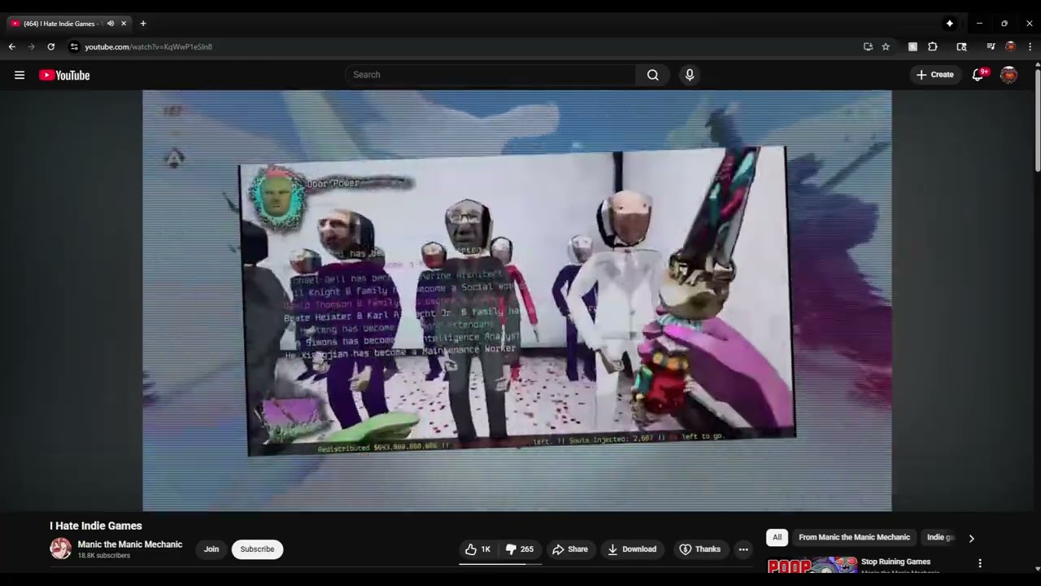Viewport: 1041px width, 586px height.
Task: Go back to the previous page
Action: click(12, 46)
